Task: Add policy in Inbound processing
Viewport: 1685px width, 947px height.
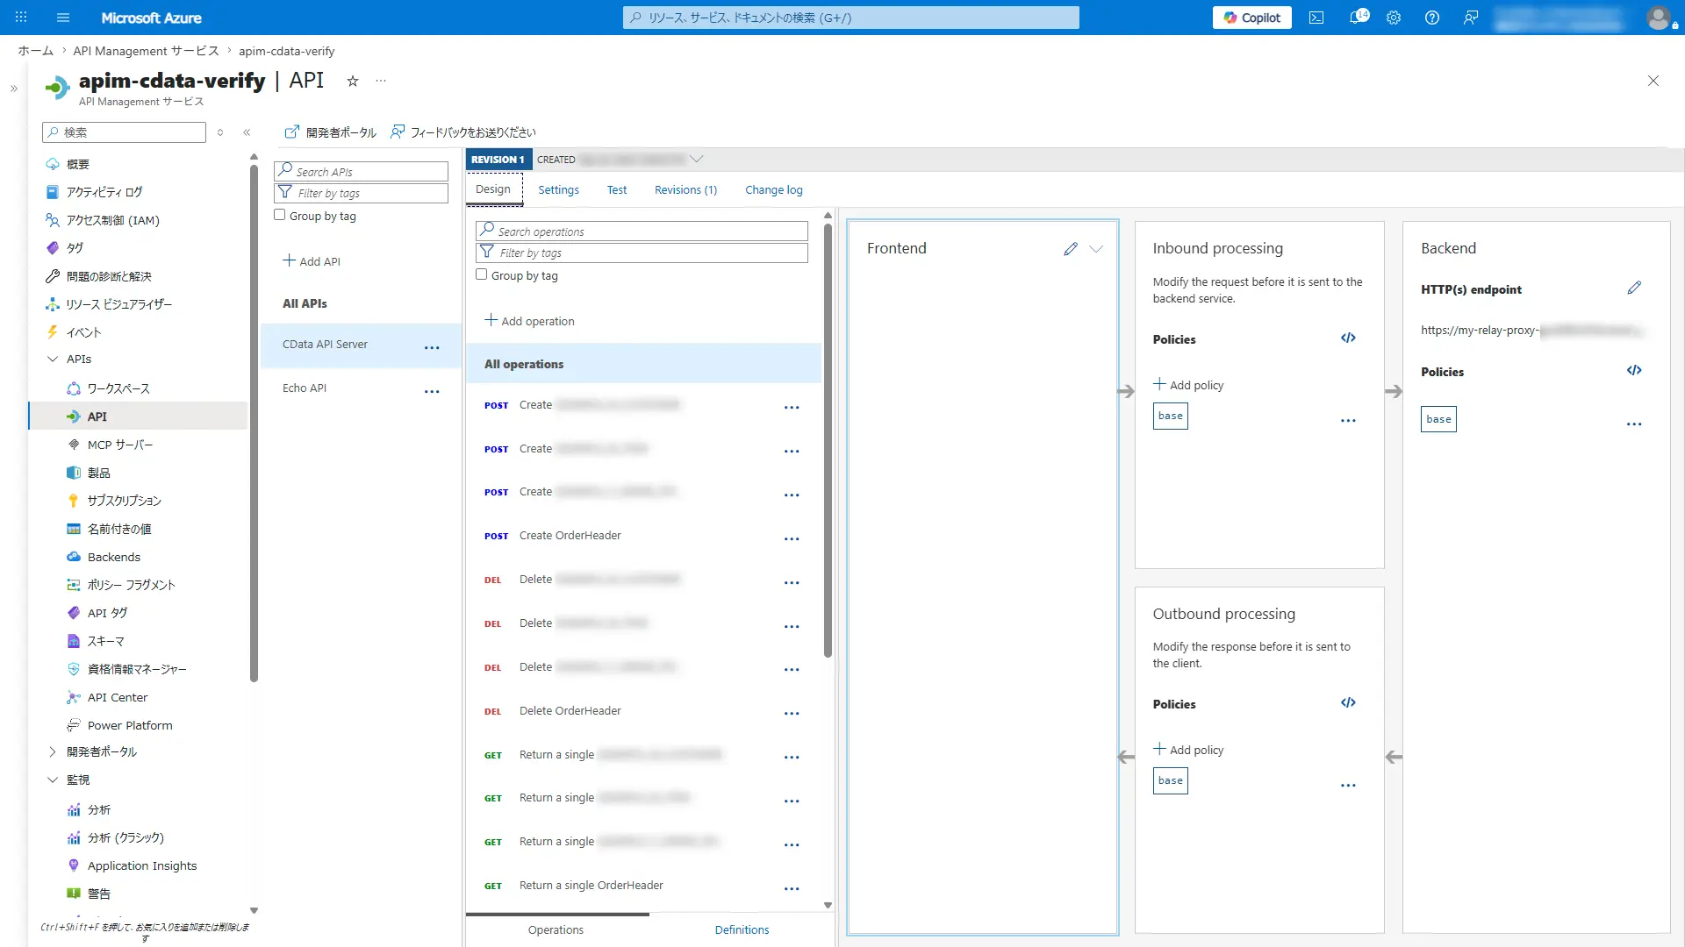Action: (1188, 385)
